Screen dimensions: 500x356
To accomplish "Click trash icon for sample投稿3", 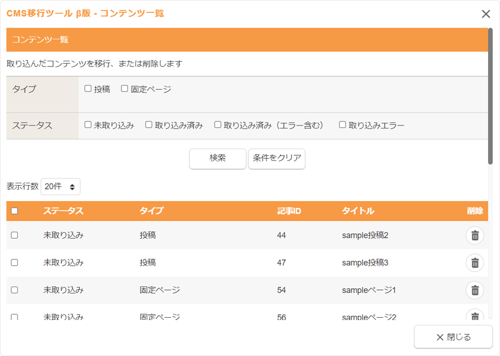I will [x=475, y=262].
